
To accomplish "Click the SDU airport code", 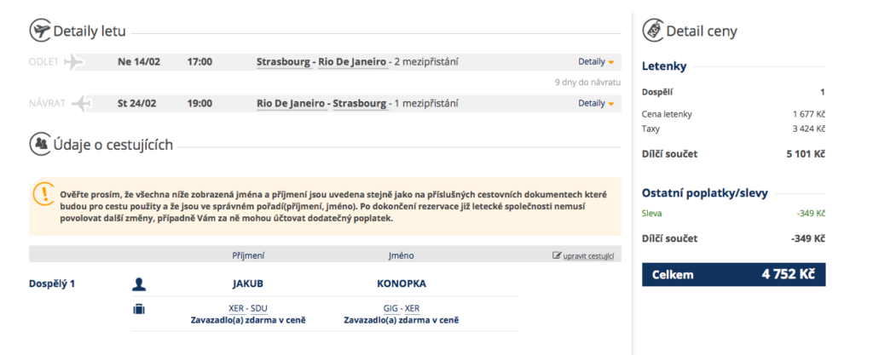I will point(259,308).
